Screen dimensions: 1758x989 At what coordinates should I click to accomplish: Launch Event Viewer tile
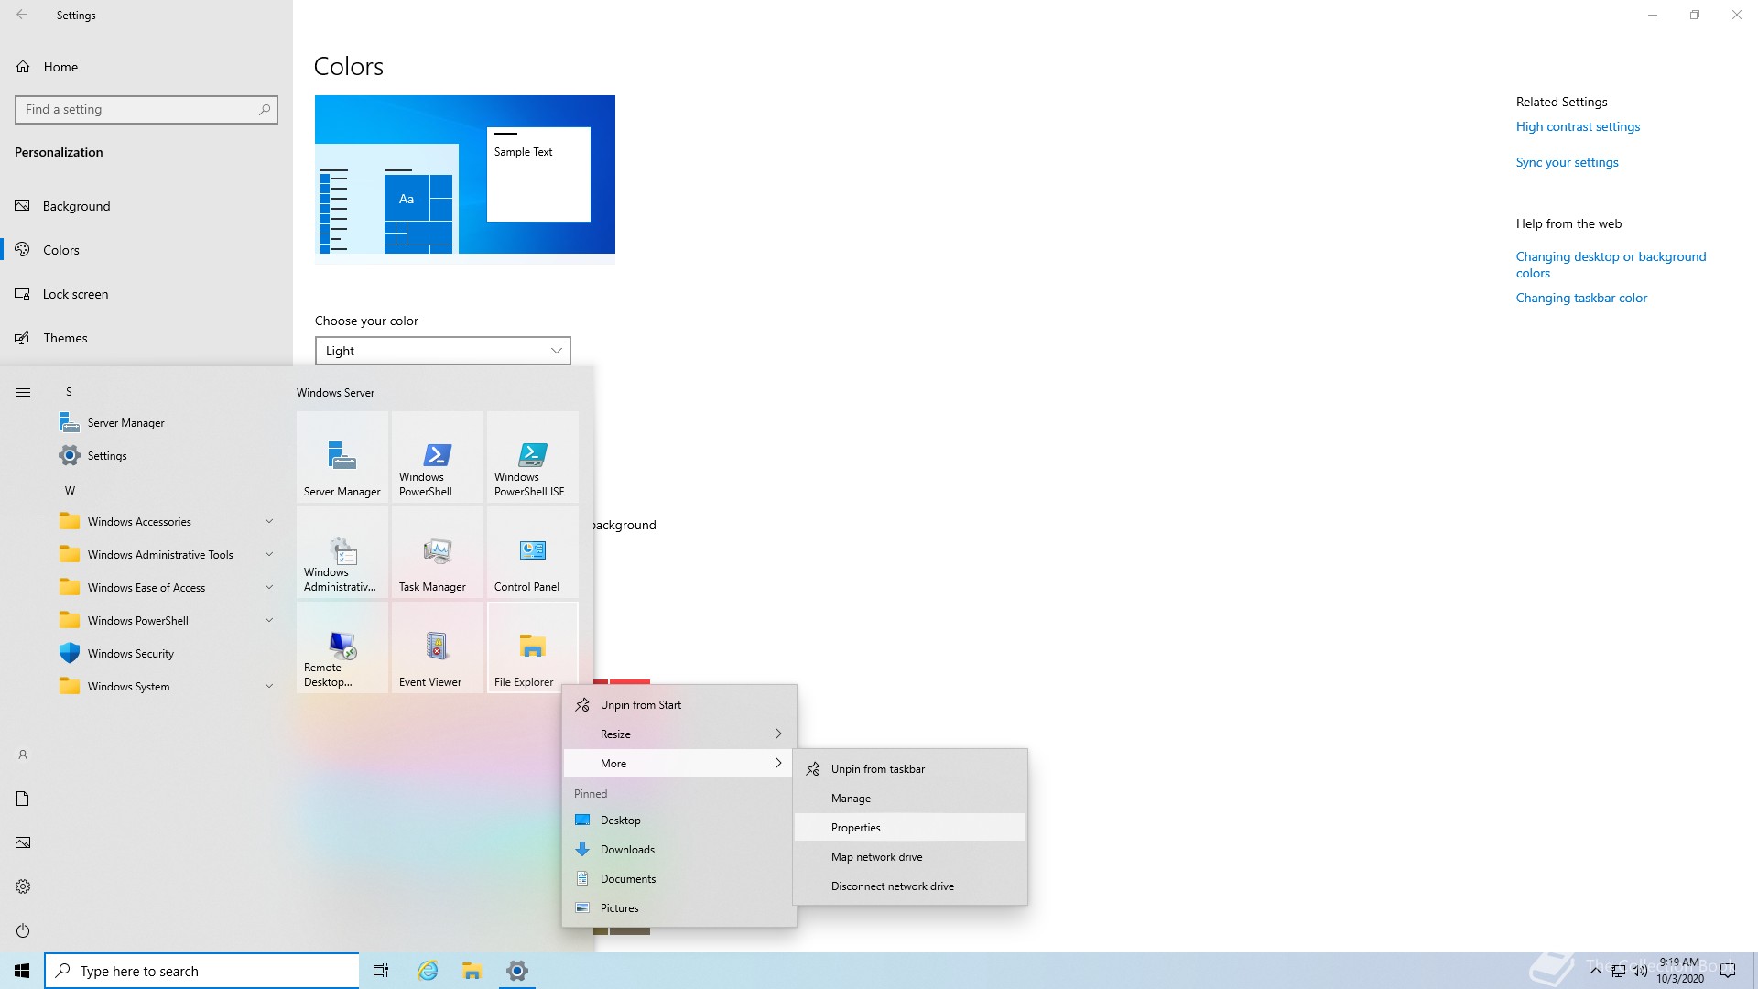point(438,647)
